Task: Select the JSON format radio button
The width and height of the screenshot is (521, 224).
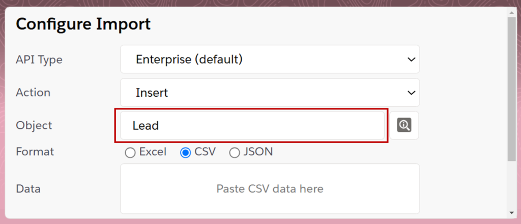Action: pos(235,153)
